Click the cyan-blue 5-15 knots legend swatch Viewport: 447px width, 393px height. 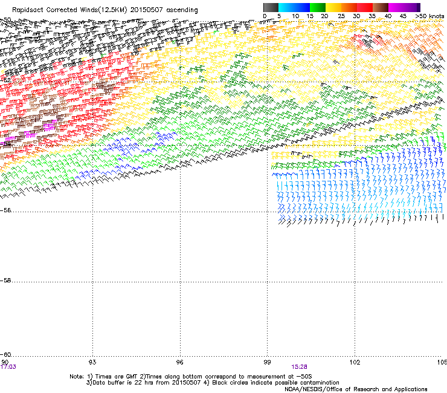pos(294,7)
